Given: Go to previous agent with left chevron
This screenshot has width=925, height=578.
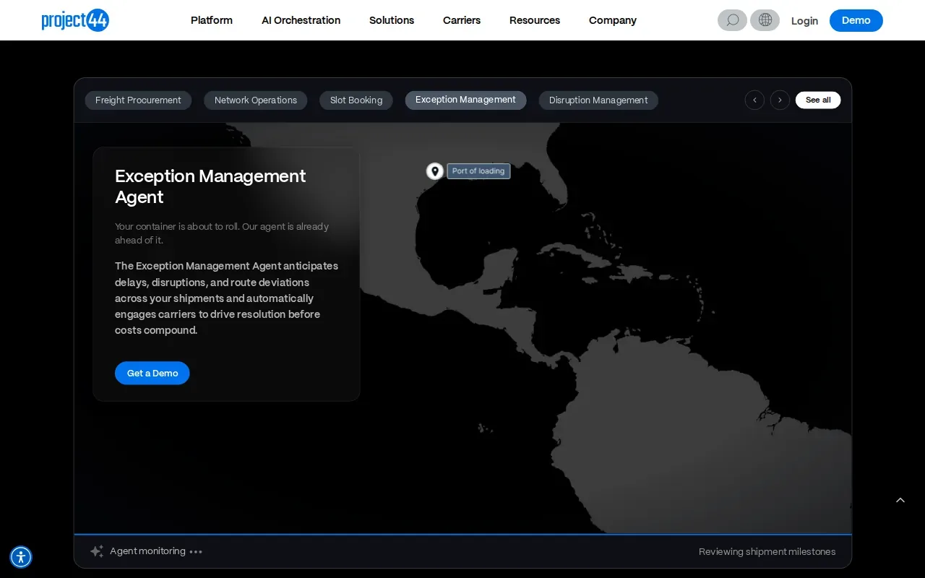Looking at the screenshot, I should pyautogui.click(x=754, y=100).
